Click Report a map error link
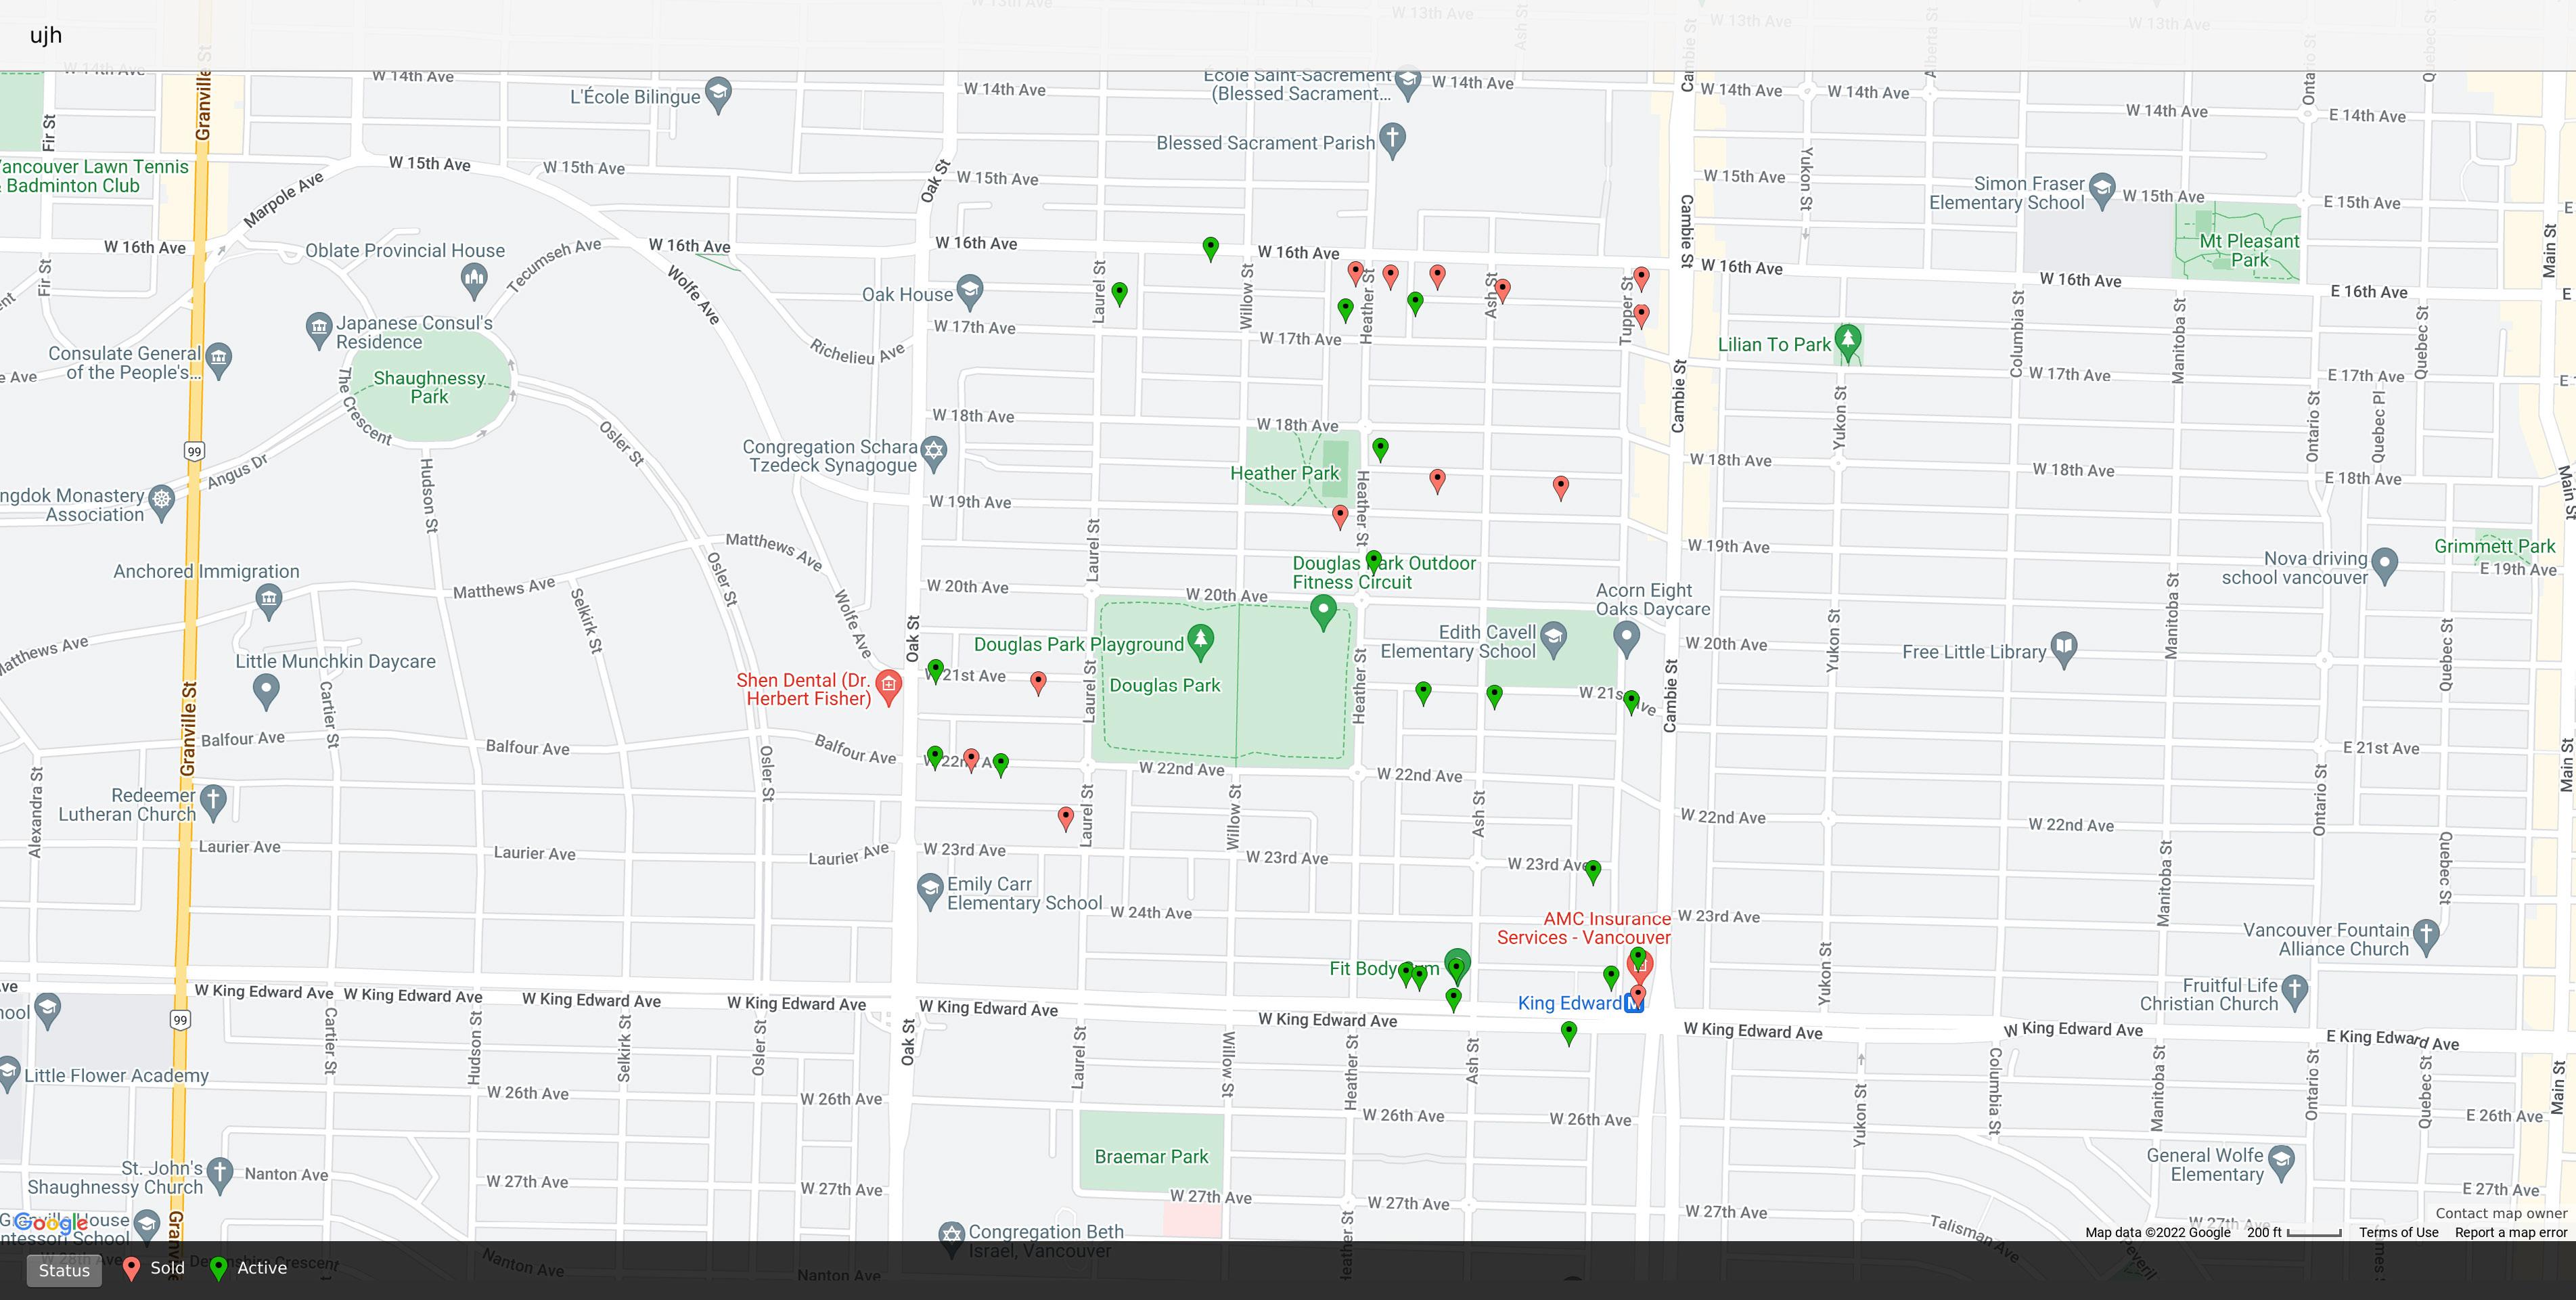Viewport: 2576px width, 1300px height. (2510, 1232)
